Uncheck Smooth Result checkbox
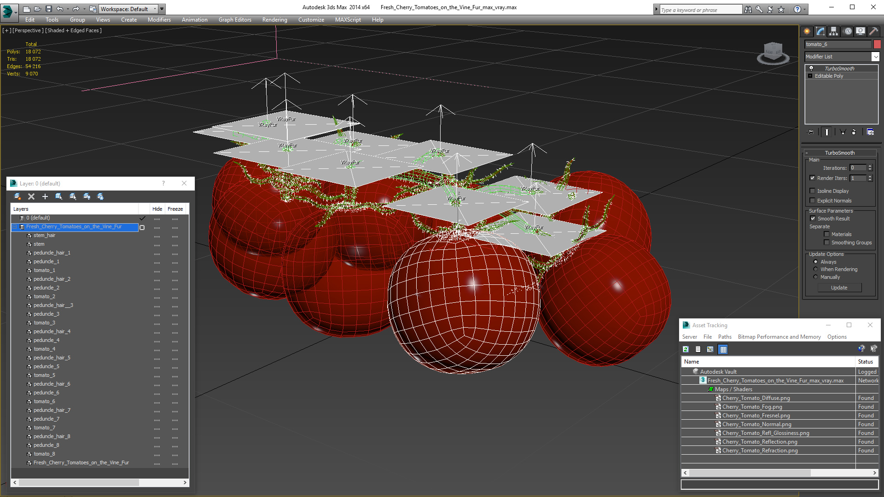 coord(813,219)
